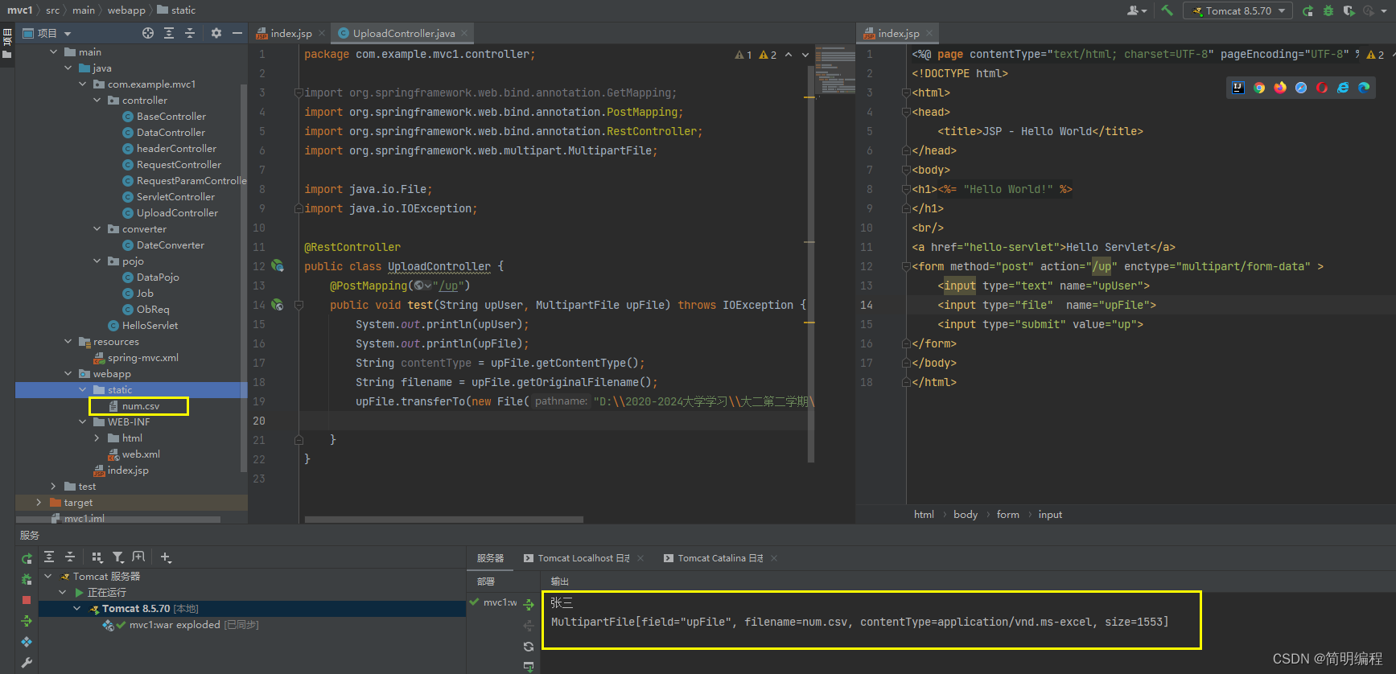Viewport: 1396px width, 674px height.
Task: Click the green Debug bug icon in top toolbar
Action: (1328, 10)
